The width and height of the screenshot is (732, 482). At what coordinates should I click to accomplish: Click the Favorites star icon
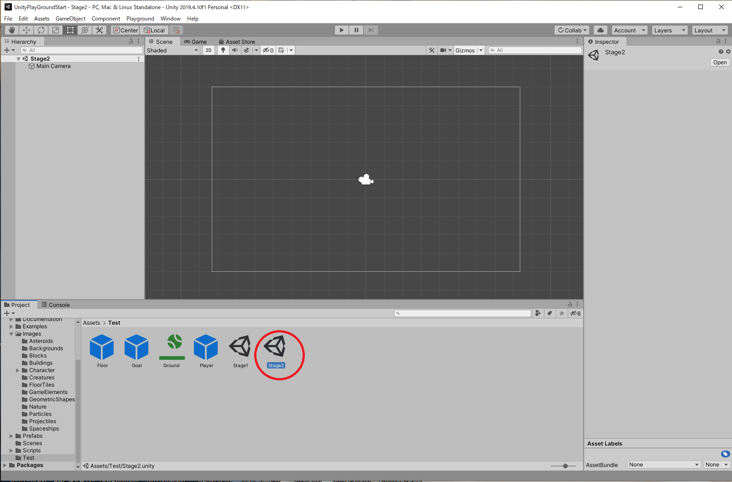[x=562, y=313]
